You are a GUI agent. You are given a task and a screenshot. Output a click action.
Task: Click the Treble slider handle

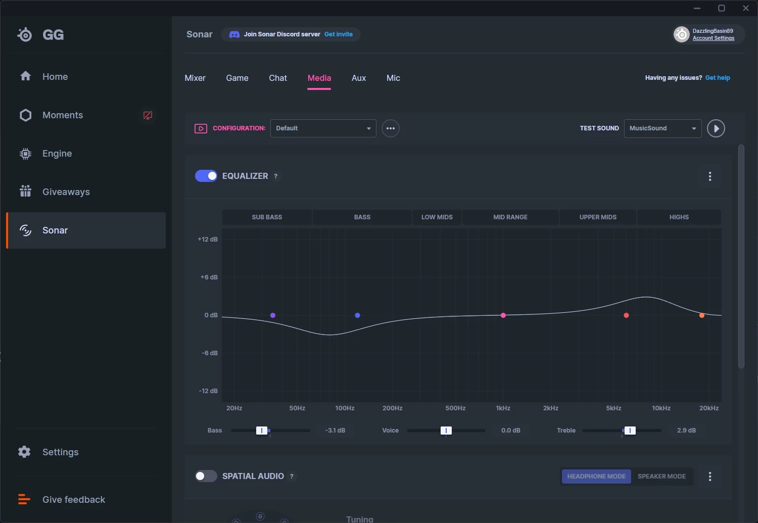[630, 431]
